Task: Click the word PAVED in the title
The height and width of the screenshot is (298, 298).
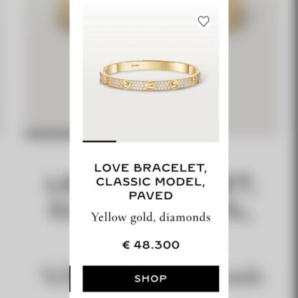Action: click(151, 196)
